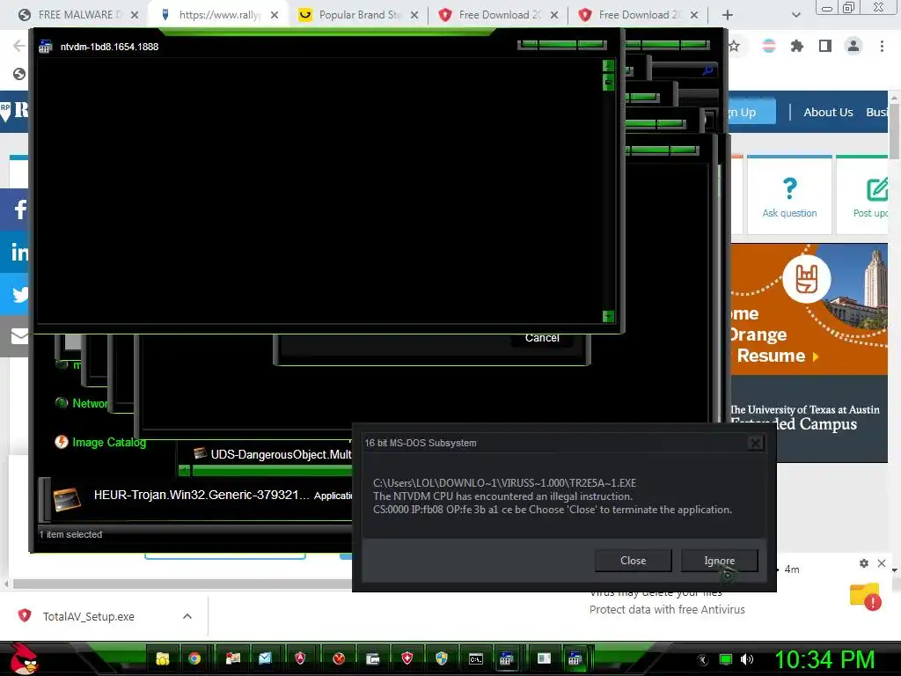The height and width of the screenshot is (676, 901).
Task: Click the folder alert notification icon
Action: click(x=866, y=596)
